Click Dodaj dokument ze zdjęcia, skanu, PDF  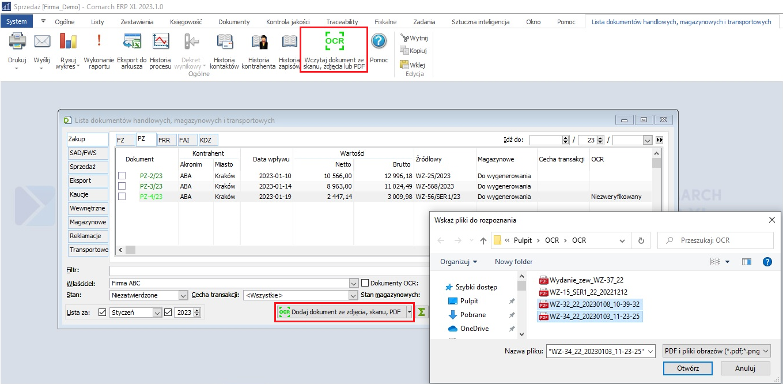coord(341,312)
